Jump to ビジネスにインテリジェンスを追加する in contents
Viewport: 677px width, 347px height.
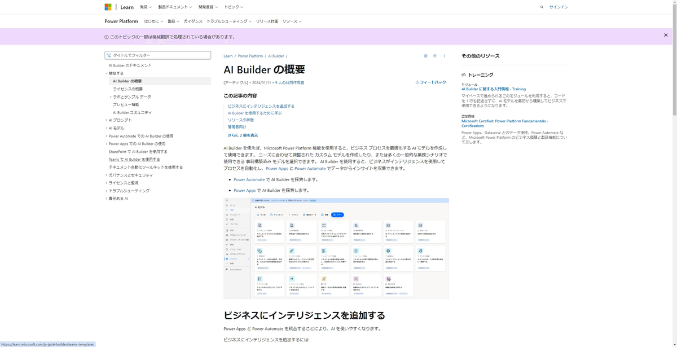pyautogui.click(x=261, y=106)
